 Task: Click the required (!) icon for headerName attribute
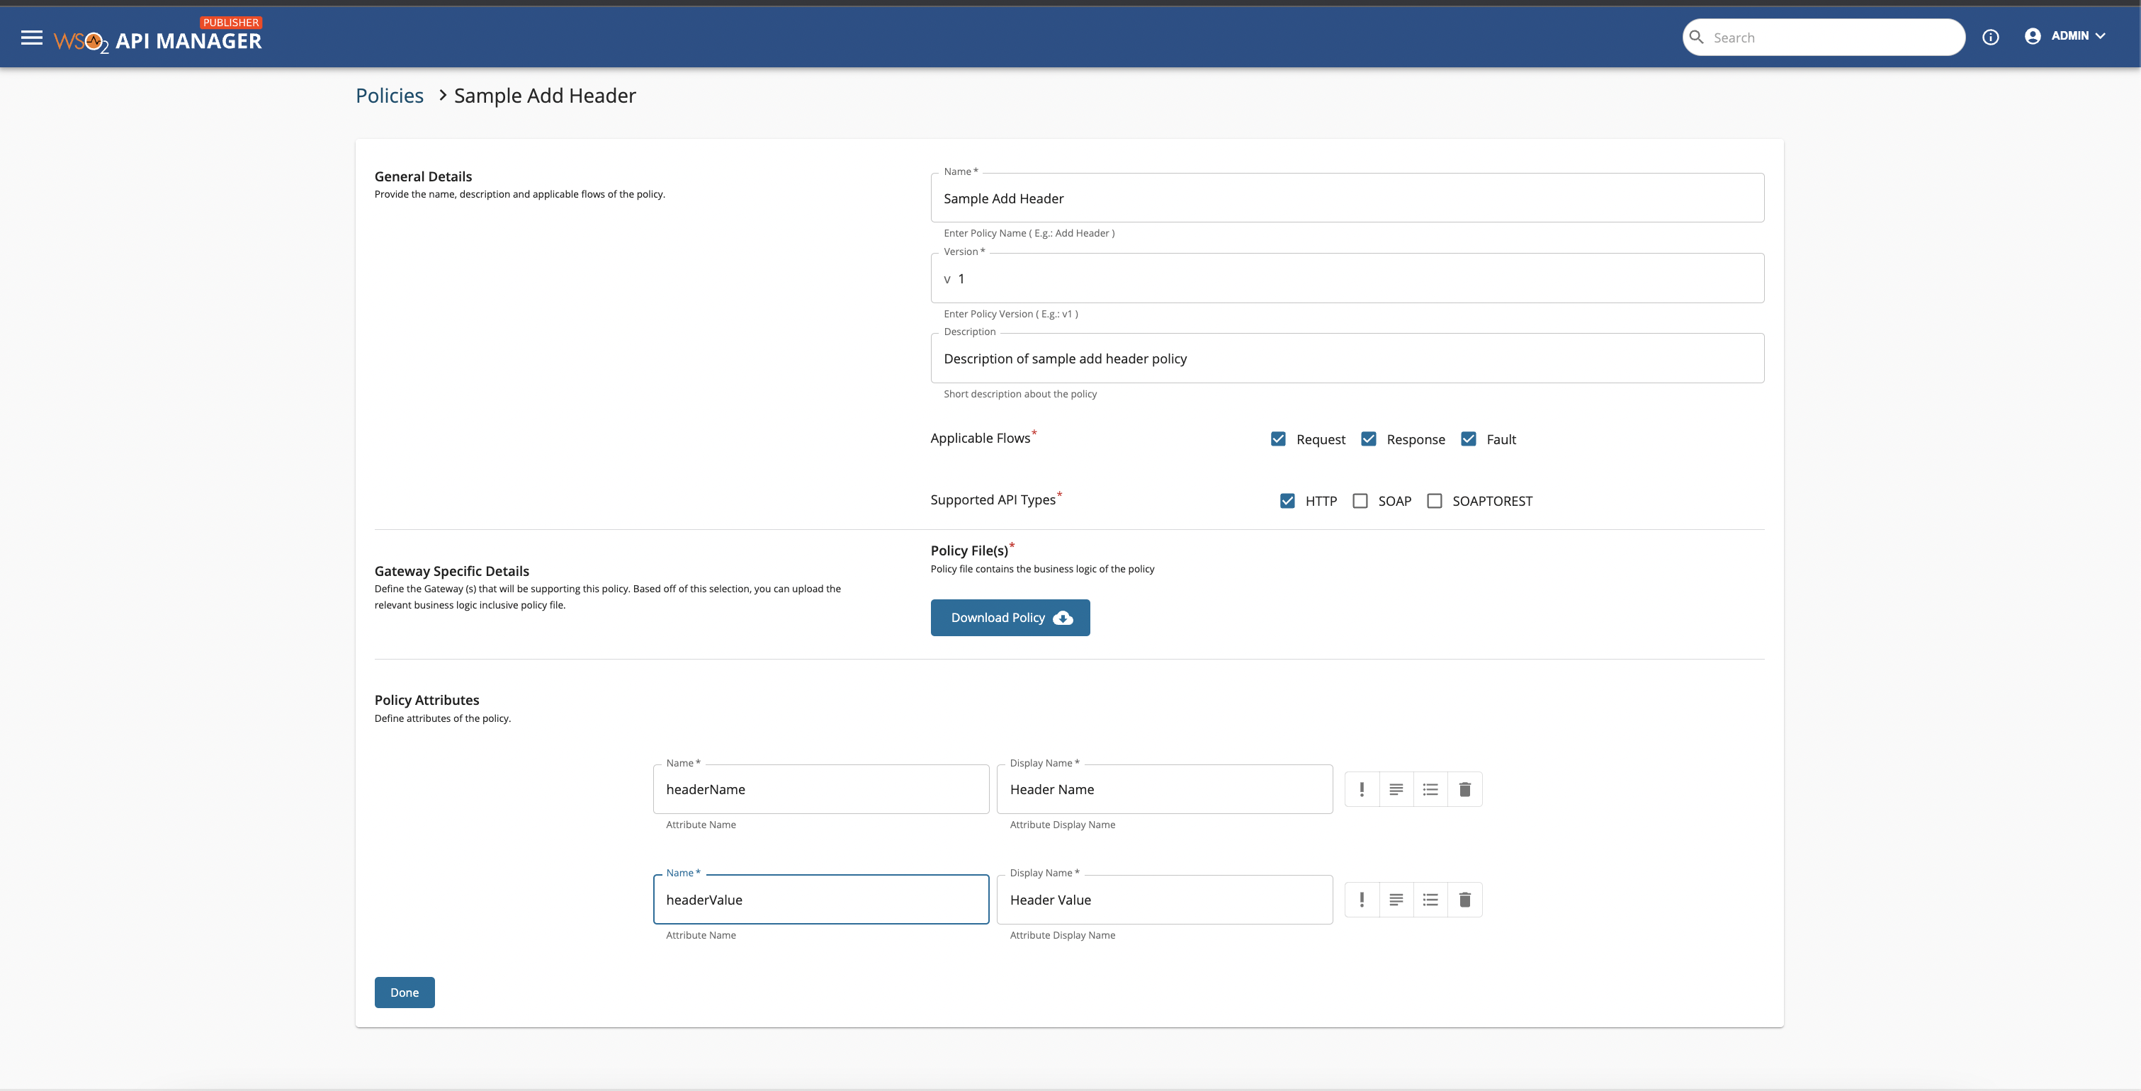point(1362,789)
